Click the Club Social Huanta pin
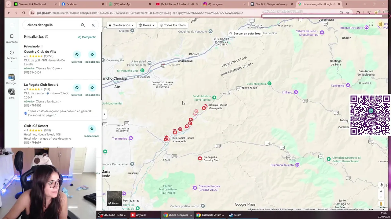Screen dimensions: 391x219 [166, 139]
